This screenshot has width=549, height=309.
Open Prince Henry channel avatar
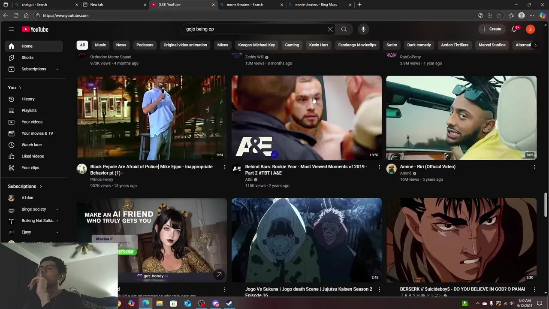tap(82, 169)
